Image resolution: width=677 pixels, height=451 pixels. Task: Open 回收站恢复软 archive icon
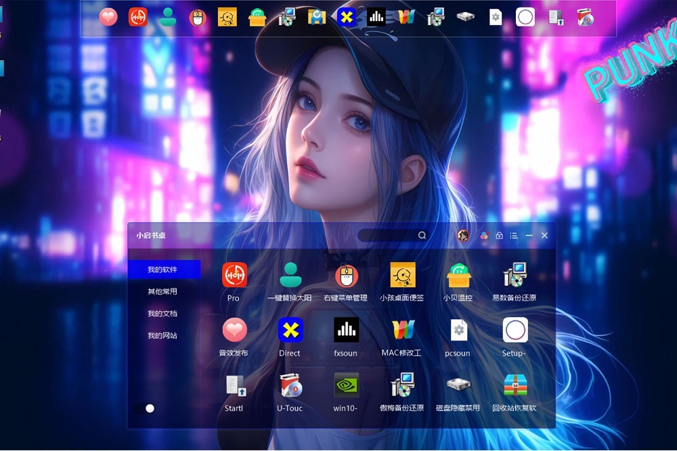coord(515,385)
